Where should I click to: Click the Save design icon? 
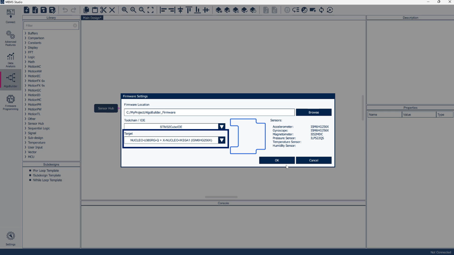pos(44,10)
